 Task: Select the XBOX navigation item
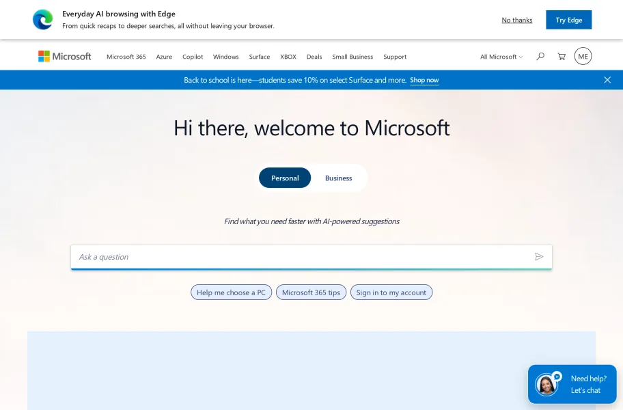point(288,57)
